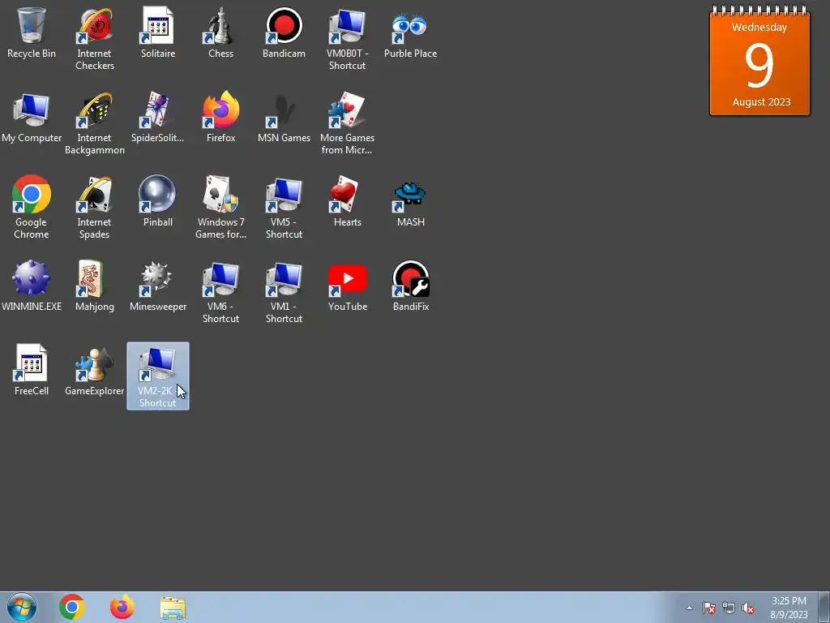Select the WINMINE.EXE icon
Screen dimensions: 830x623
(x=32, y=286)
